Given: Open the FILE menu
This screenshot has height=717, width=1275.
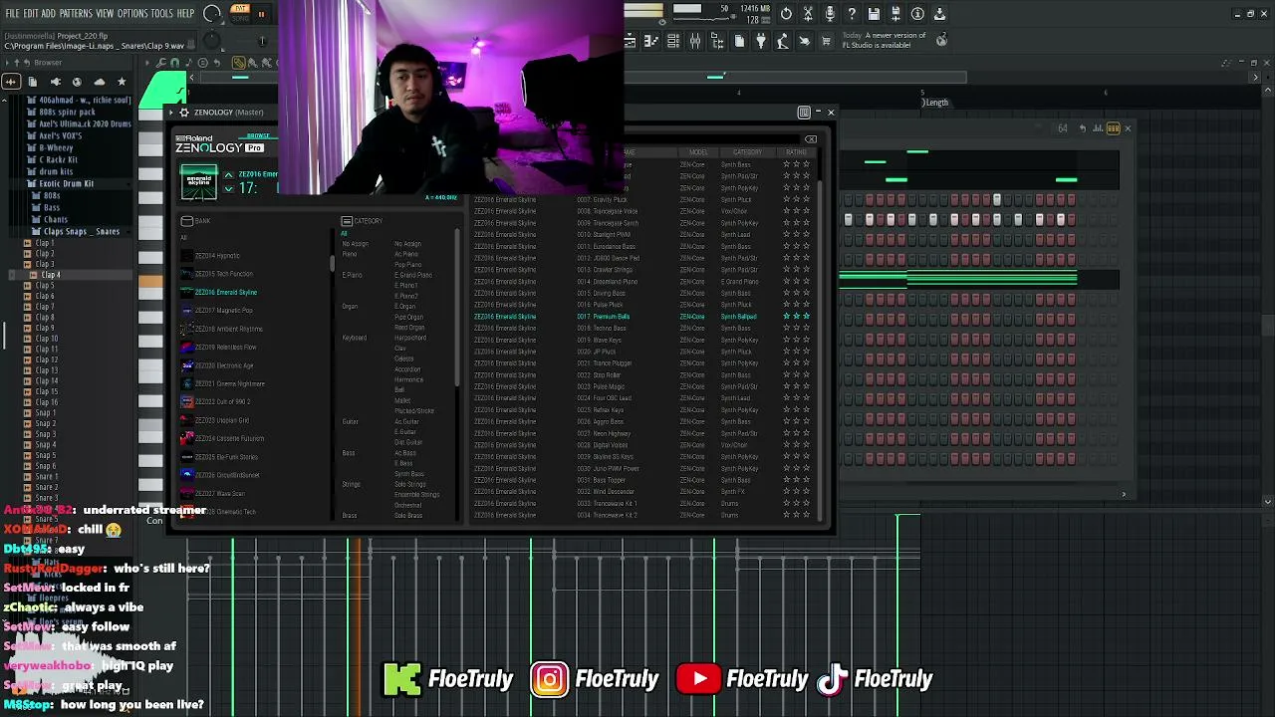Looking at the screenshot, I should (12, 14).
